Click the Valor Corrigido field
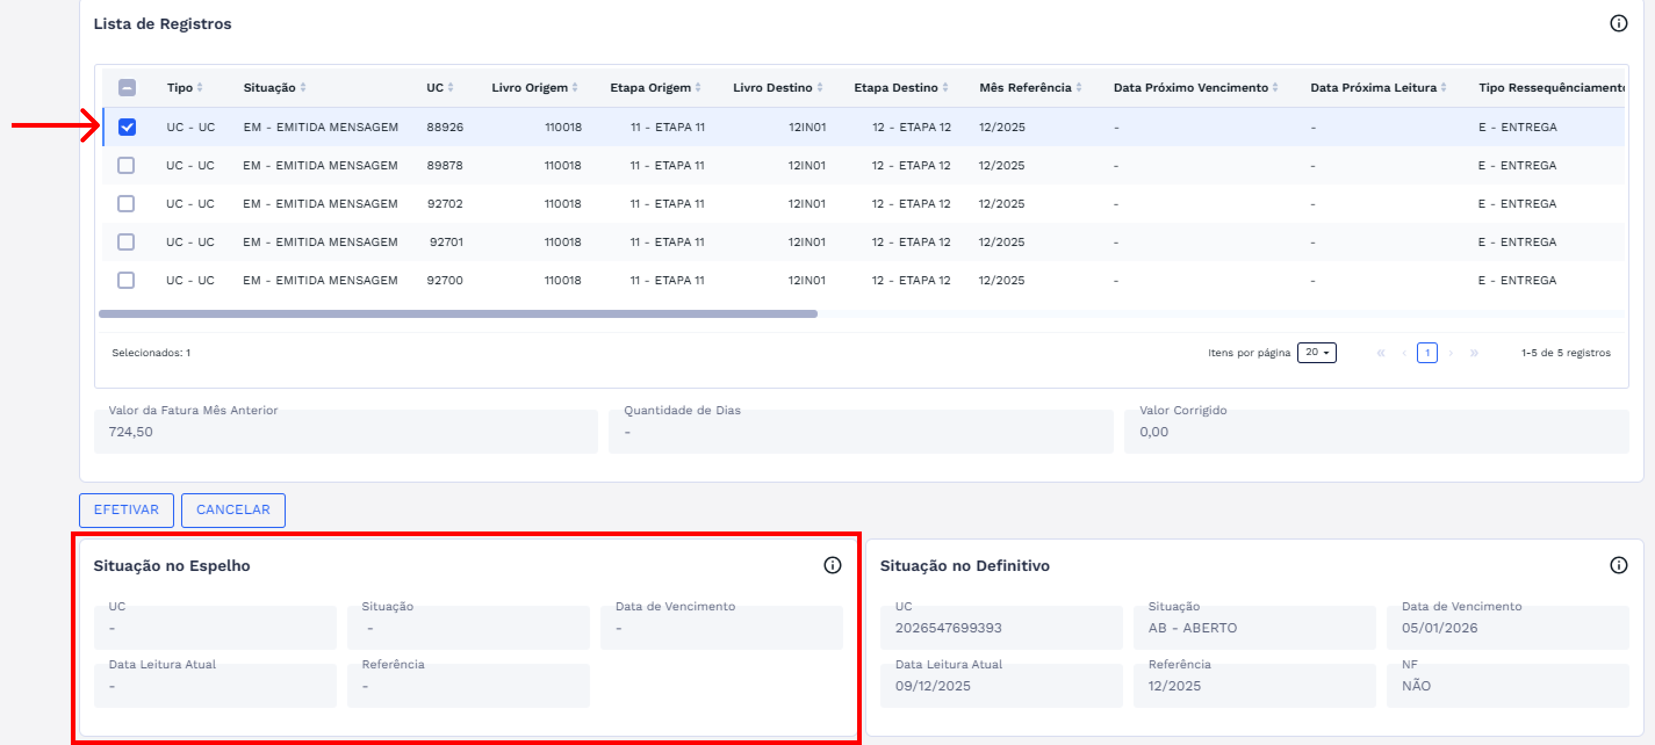 pos(1376,432)
